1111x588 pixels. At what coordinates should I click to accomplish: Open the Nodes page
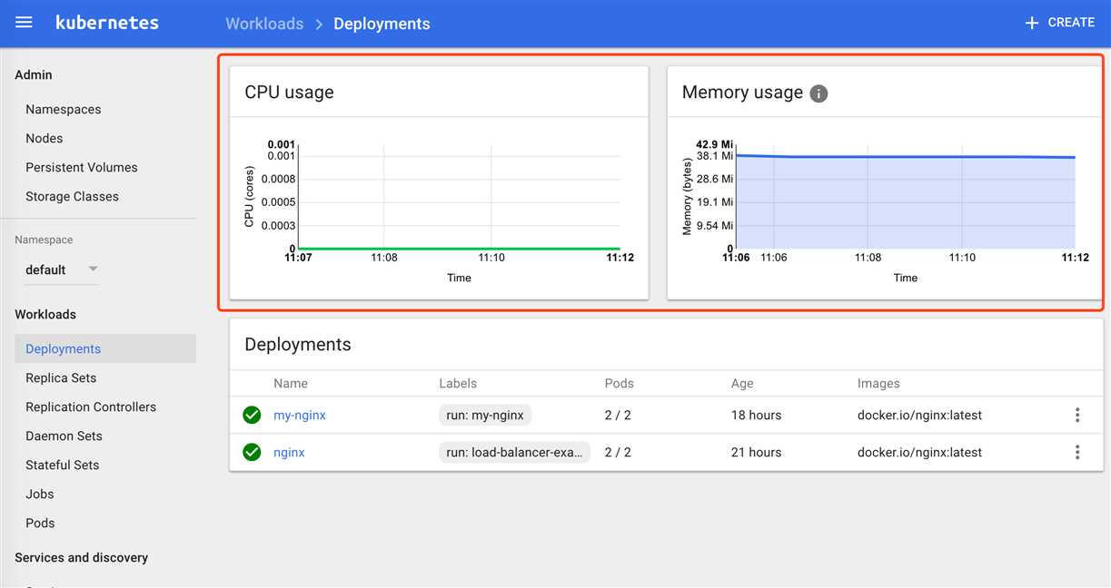click(x=45, y=138)
